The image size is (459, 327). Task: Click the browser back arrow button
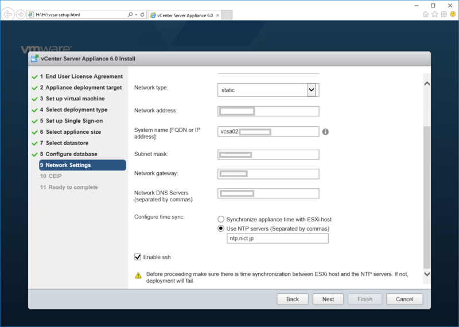[8, 14]
